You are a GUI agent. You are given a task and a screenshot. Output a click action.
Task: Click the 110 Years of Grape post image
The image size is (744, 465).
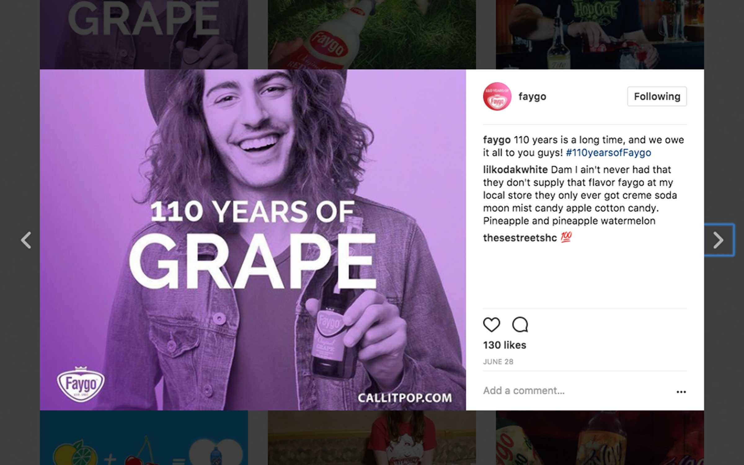click(x=253, y=240)
